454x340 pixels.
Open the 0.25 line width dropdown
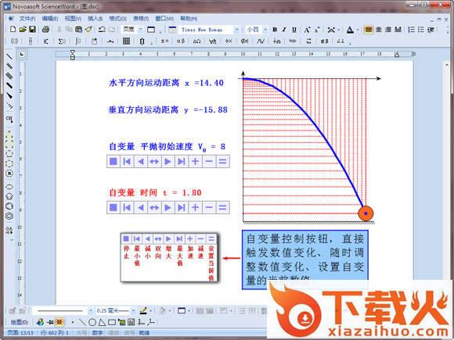(133, 311)
